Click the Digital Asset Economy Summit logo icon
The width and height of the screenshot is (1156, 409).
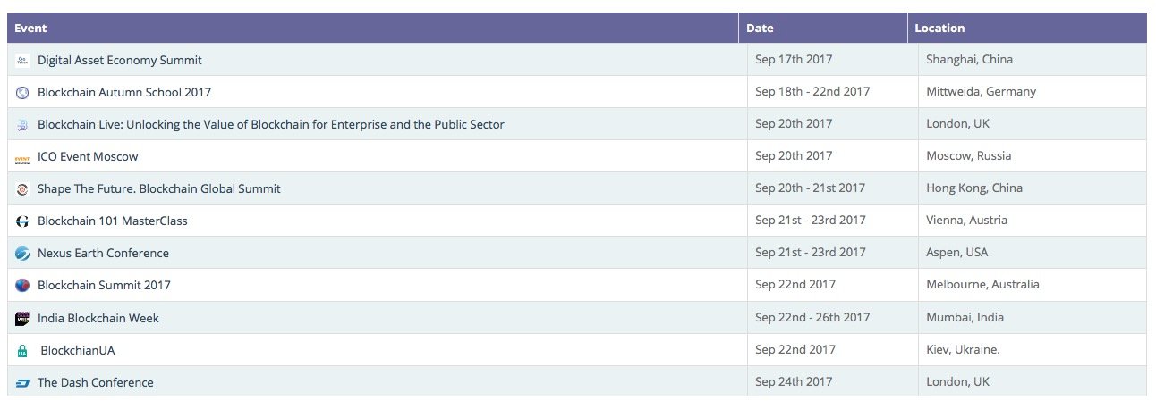[22, 61]
